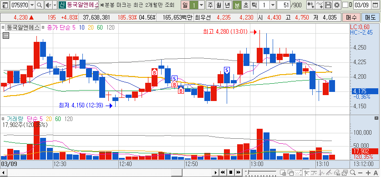This screenshot has height=177, width=381.
Task: Click the red B buy marker near 12:45
Action: (x=154, y=72)
